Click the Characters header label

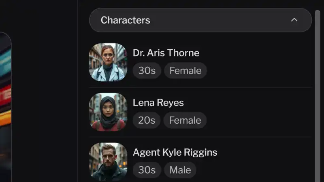(x=125, y=20)
